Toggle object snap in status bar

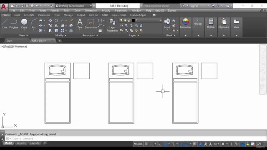pos(186,144)
